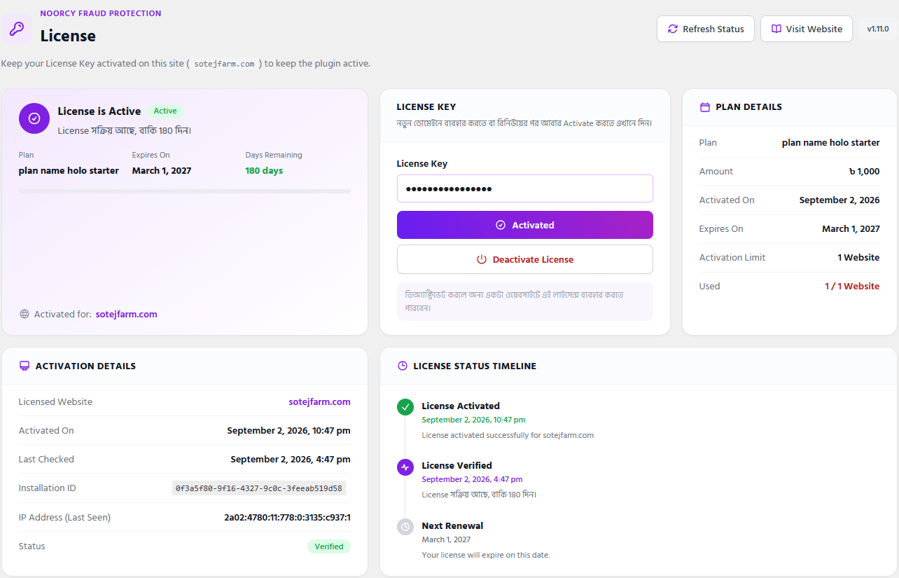Click Last Checked value 'September 2, 2026, 4:47 pm'
This screenshot has width=899, height=578.
pos(291,459)
